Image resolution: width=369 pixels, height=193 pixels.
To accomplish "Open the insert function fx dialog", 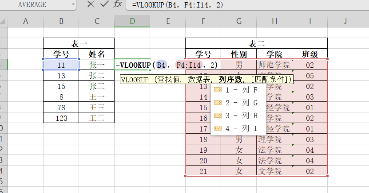I will pyautogui.click(x=118, y=4).
